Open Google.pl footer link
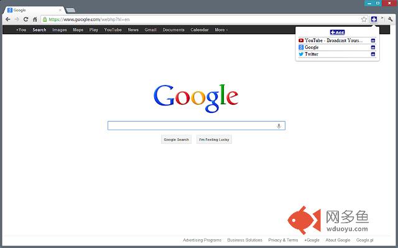This screenshot has height=248, width=398. [365, 240]
